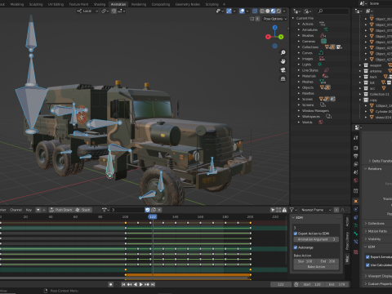The height and width of the screenshot is (294, 392).
Task: Switch to the Sculpting workspace tab
Action: click(x=36, y=4)
